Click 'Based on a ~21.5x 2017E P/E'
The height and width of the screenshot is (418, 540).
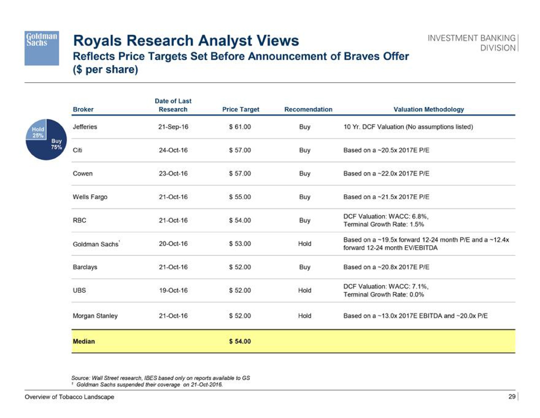(x=386, y=197)
